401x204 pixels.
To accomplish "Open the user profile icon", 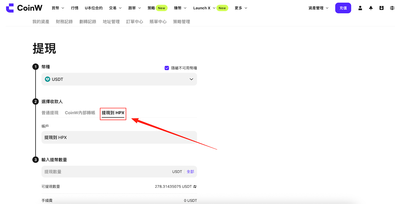I will (x=360, y=8).
